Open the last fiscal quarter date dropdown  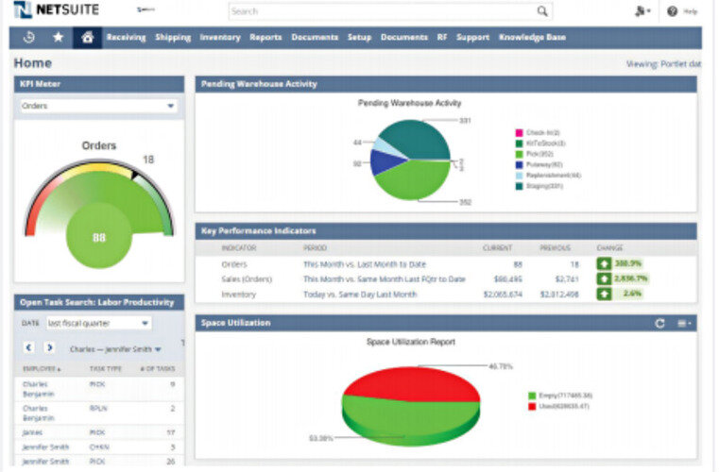[x=145, y=323]
